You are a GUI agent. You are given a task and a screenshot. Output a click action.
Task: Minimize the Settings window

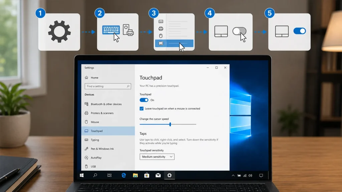208,68
